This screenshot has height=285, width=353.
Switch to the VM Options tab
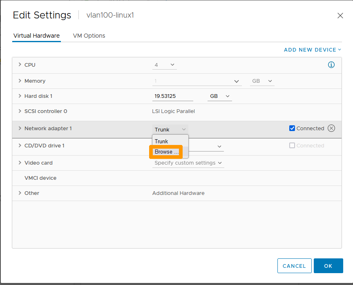[x=89, y=36]
